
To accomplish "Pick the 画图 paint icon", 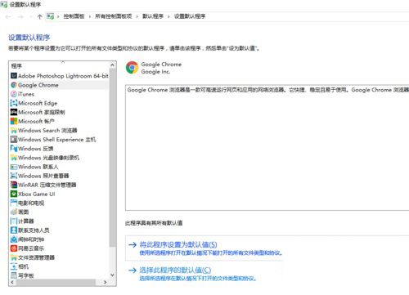I will (x=14, y=212).
